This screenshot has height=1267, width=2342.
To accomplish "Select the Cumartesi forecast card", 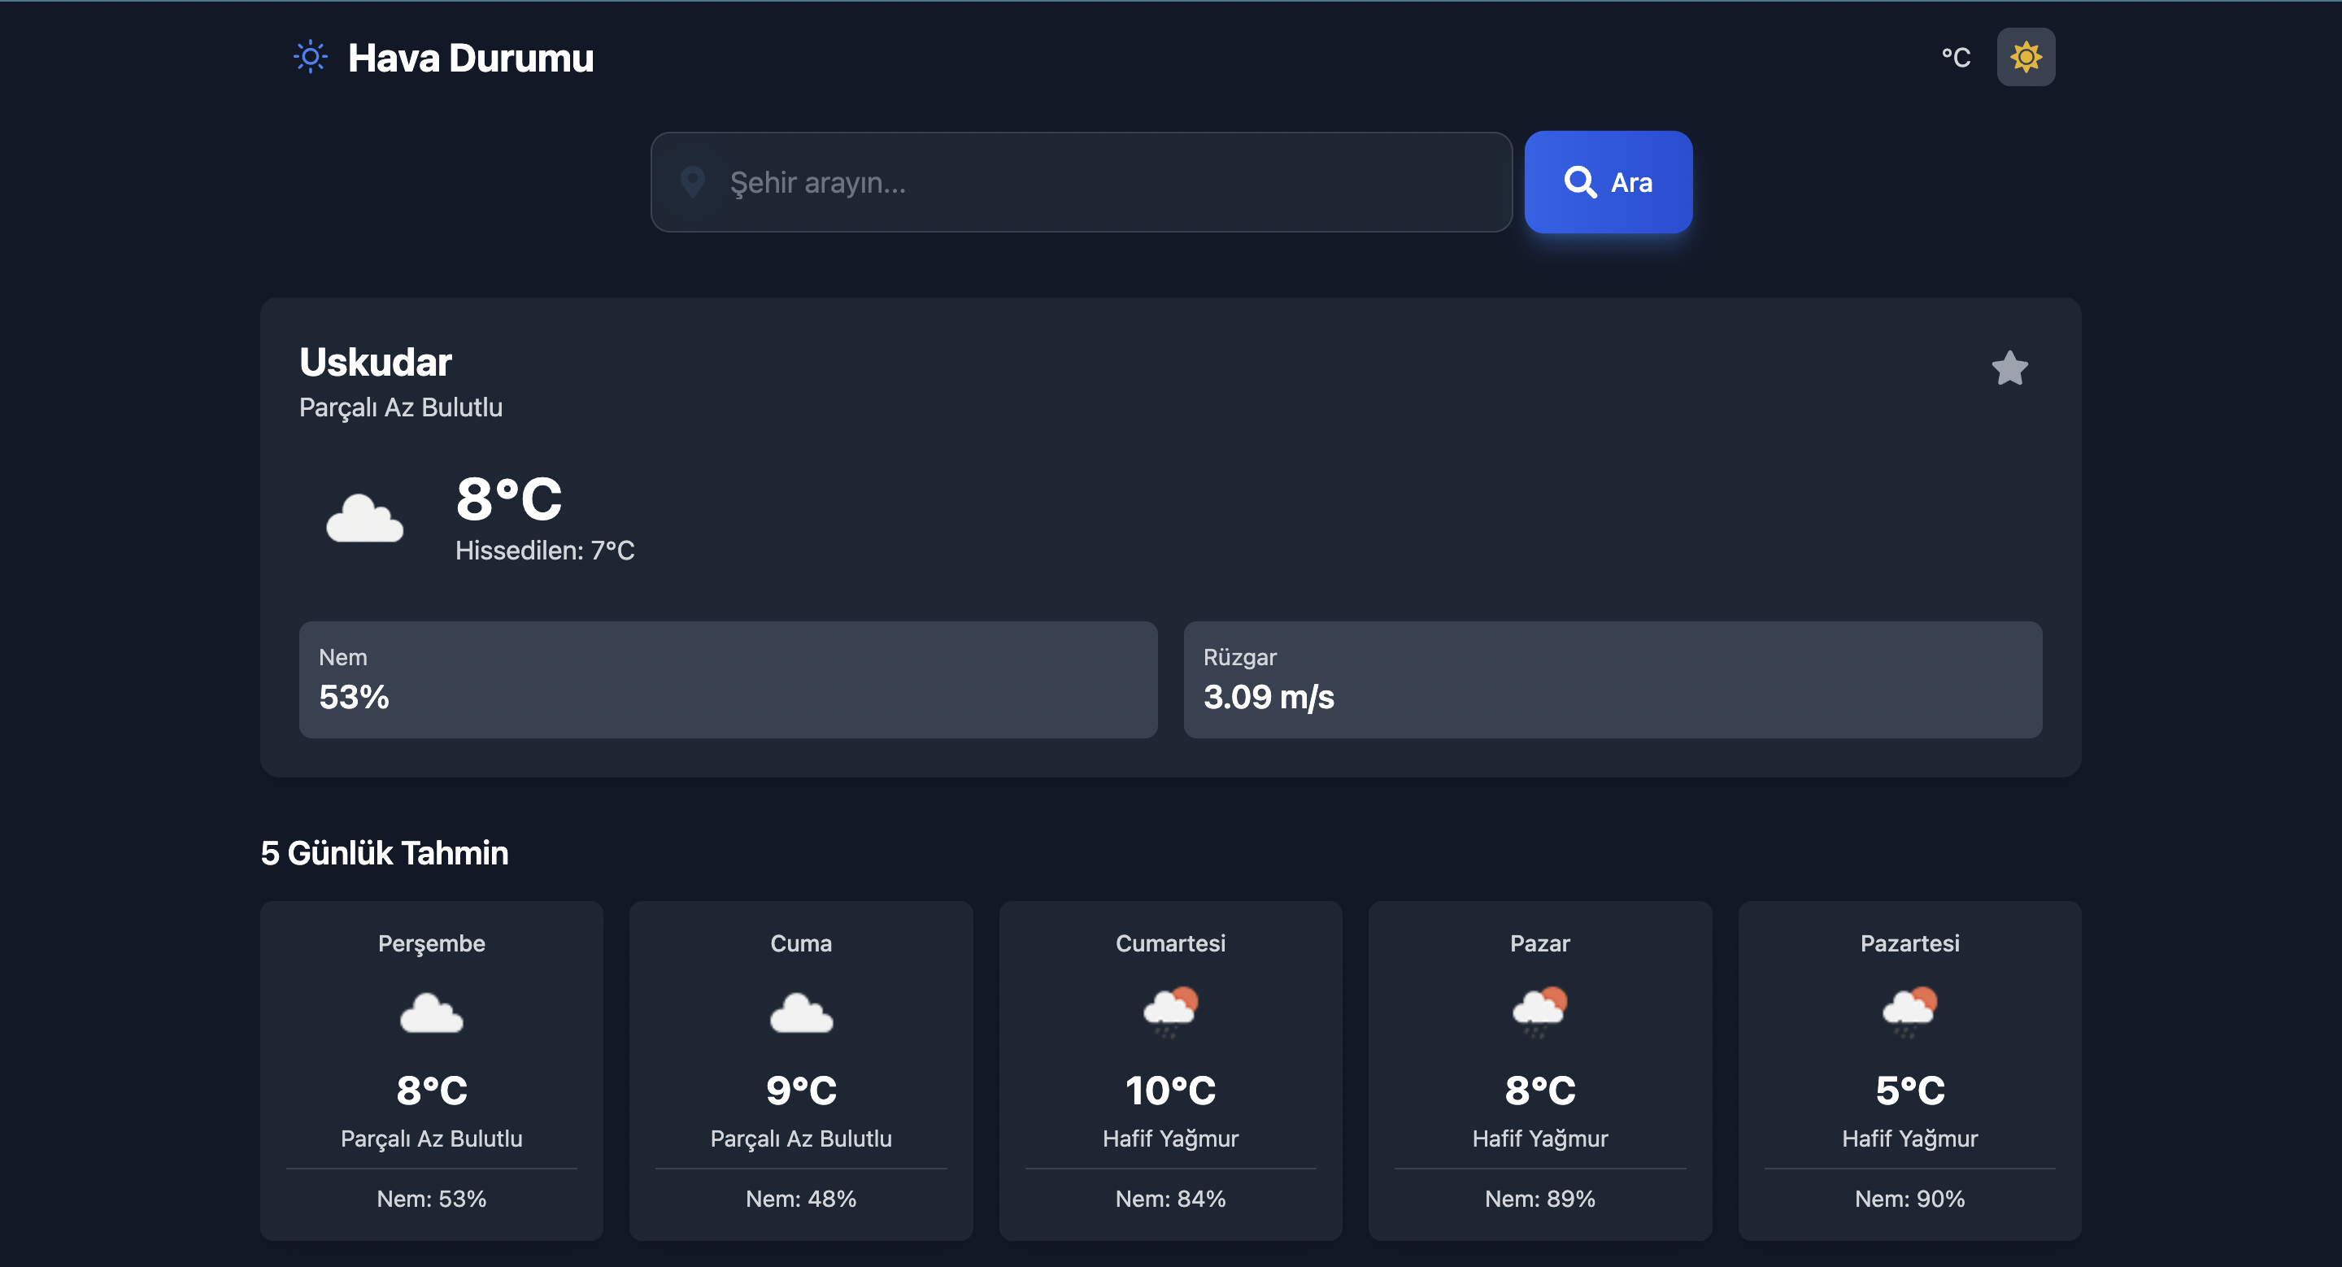I will tap(1170, 1073).
